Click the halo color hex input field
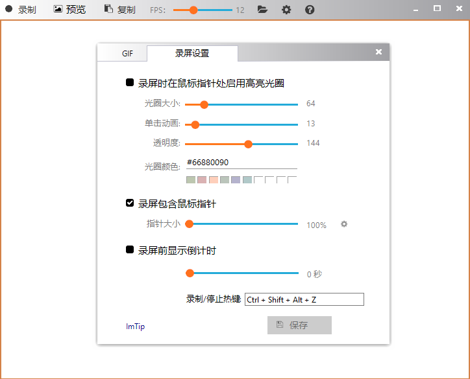 [x=241, y=163]
